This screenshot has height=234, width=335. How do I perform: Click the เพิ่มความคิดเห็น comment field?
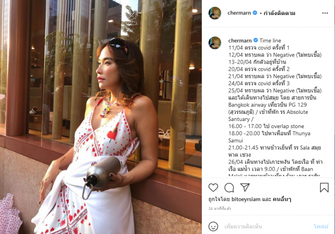[x=265, y=226]
